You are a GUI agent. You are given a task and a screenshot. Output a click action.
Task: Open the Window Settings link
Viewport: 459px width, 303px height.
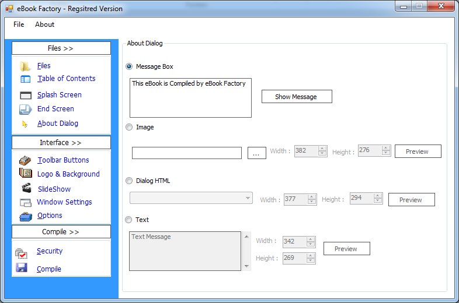pyautogui.click(x=64, y=202)
